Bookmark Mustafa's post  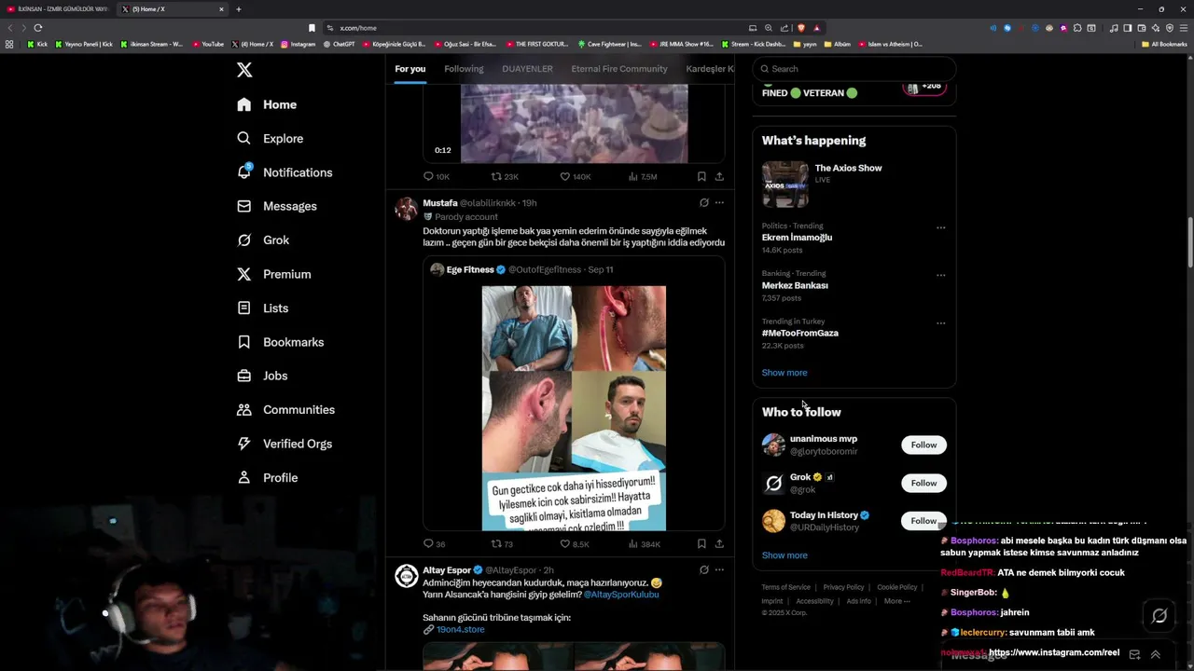(701, 543)
